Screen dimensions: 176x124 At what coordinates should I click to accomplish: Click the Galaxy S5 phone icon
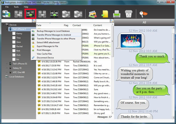10,68
